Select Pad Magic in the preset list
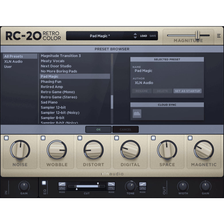 (75, 76)
